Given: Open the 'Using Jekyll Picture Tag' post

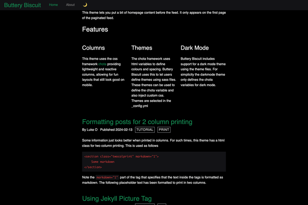Looking at the screenshot, I should tap(117, 198).
